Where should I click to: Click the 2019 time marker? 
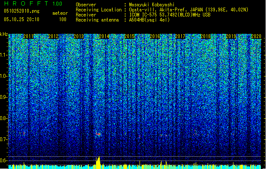pos(231,36)
